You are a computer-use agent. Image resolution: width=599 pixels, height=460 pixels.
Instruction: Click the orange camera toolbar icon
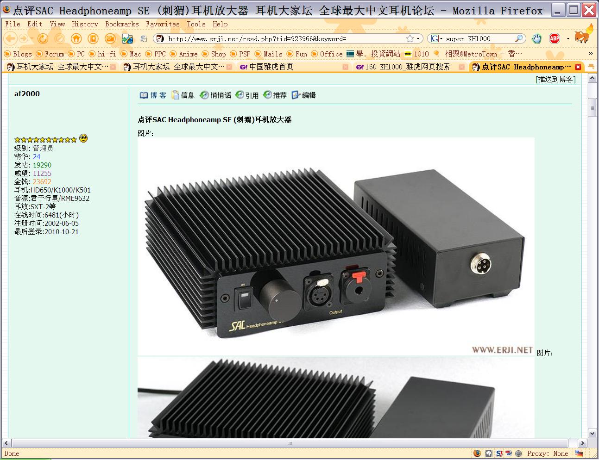(x=110, y=39)
